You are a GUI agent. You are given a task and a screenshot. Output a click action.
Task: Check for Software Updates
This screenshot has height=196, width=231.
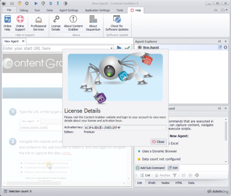coord(117,23)
